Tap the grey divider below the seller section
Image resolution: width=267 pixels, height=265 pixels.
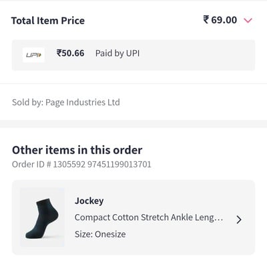tap(133, 124)
